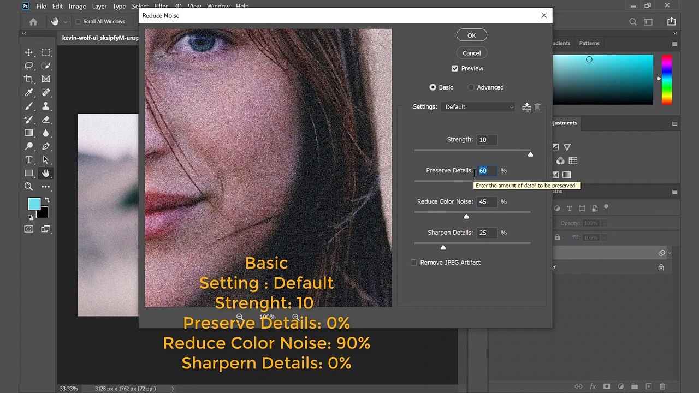The height and width of the screenshot is (393, 699).
Task: Open the Layer menu
Action: [99, 7]
